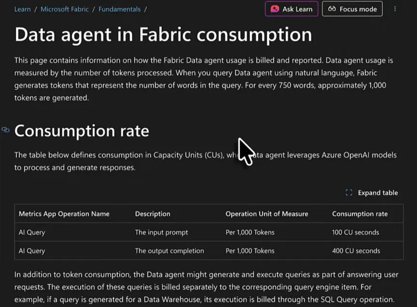Click Per 1,000 Tokens in output completion row
The width and height of the screenshot is (417, 307).
(250, 251)
